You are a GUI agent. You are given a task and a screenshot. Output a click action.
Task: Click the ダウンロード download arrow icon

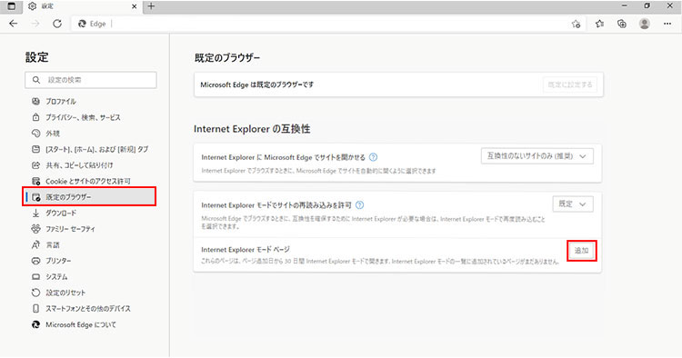[36, 213]
